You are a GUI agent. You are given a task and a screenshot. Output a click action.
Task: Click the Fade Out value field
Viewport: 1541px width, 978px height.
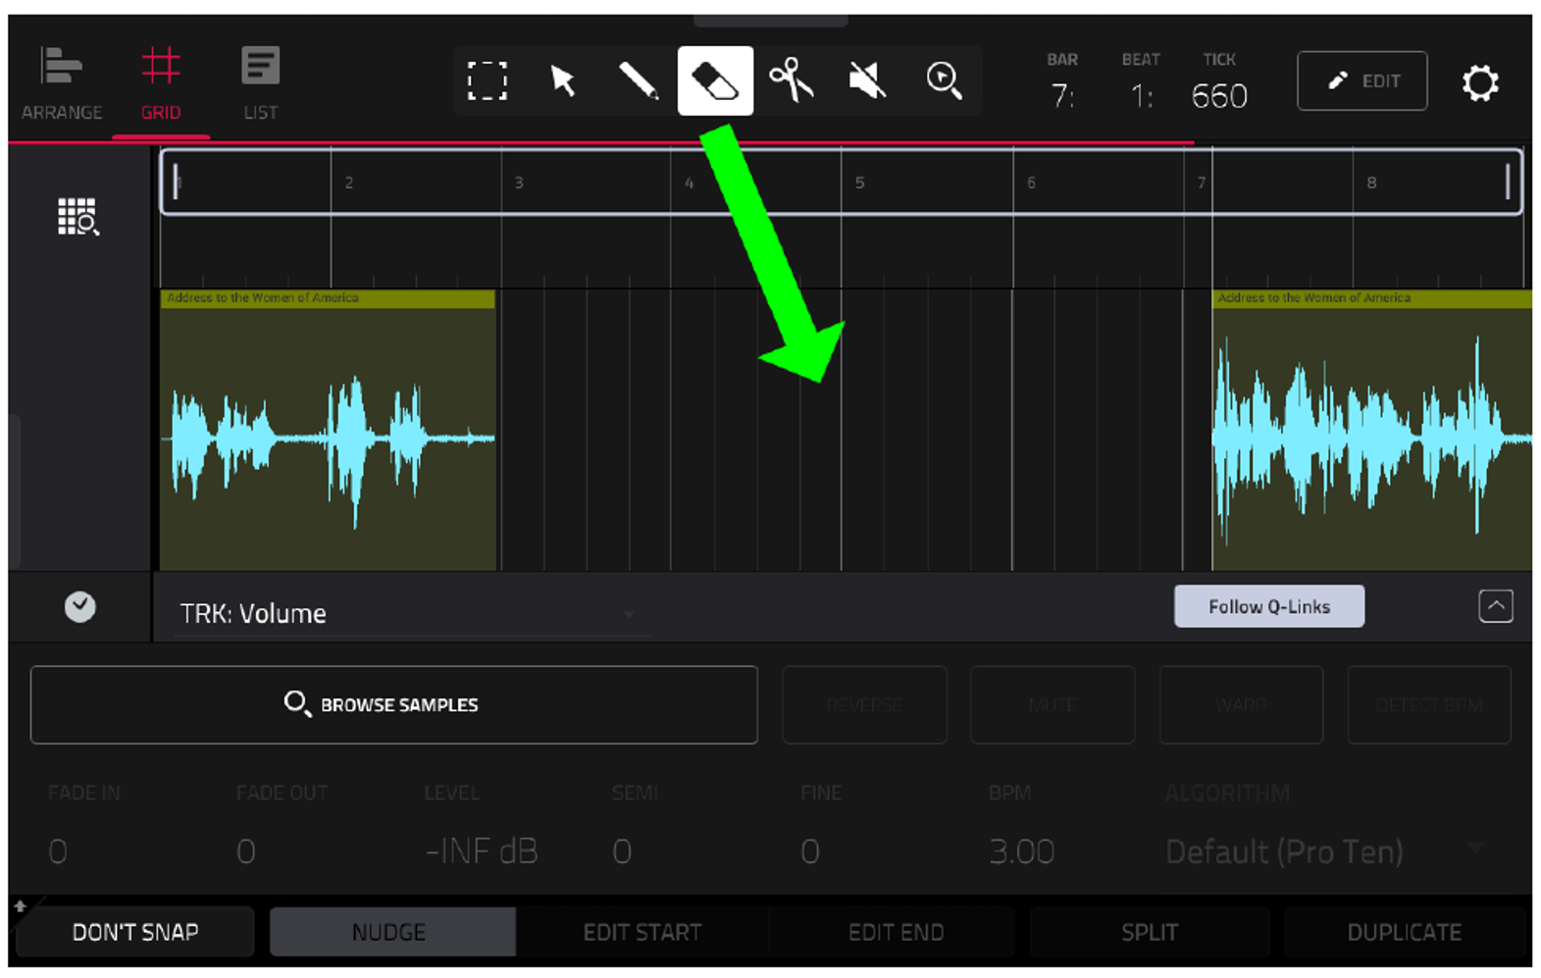(246, 850)
